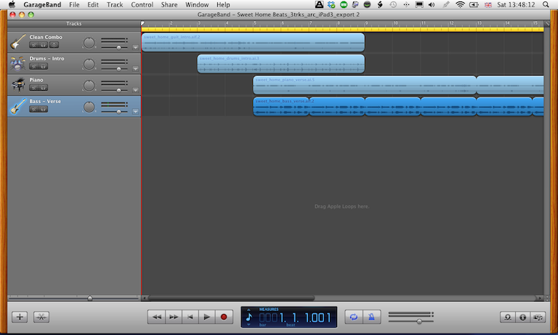Image resolution: width=558 pixels, height=335 pixels.
Task: Mute the Drums - Intro track
Action: tap(33, 67)
